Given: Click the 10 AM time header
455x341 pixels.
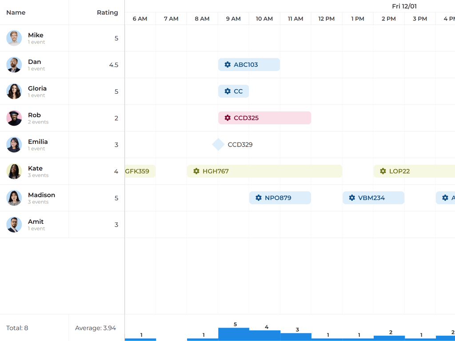Looking at the screenshot, I should pos(264,19).
